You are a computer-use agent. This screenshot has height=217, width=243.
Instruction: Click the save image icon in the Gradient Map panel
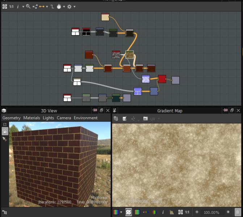point(124,119)
